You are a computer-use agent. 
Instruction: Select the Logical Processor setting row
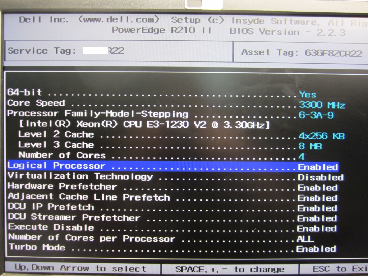coord(173,166)
